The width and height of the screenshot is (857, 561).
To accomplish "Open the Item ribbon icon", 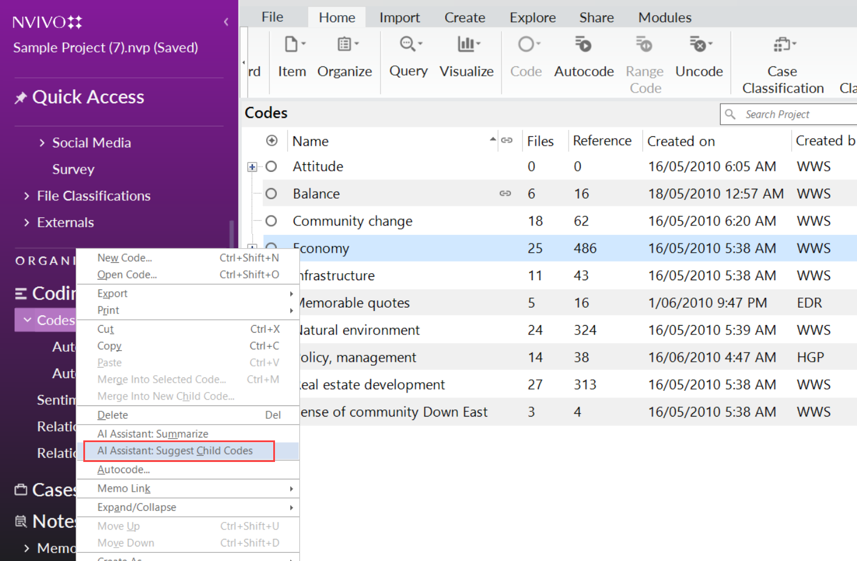I will (291, 44).
